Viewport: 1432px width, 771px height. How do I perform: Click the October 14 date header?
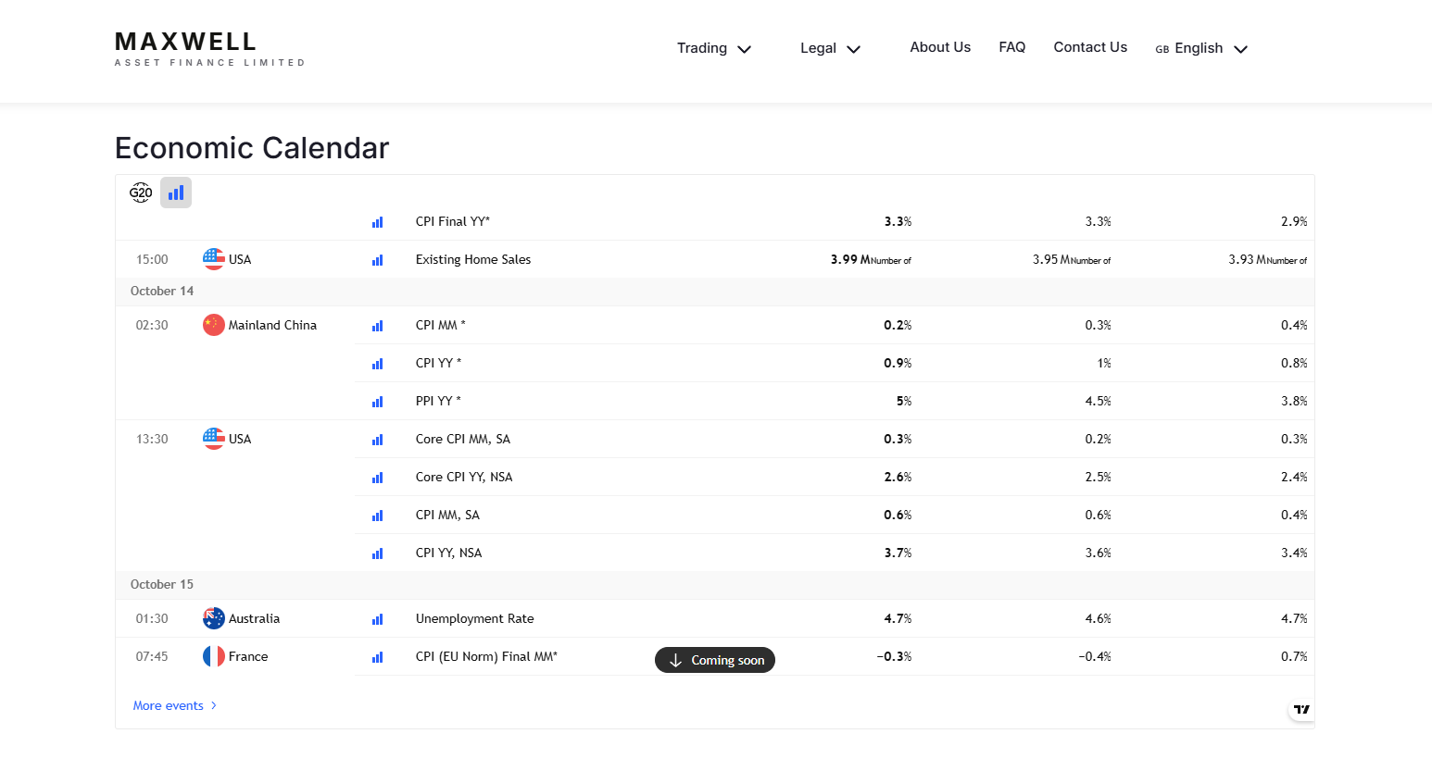click(162, 291)
